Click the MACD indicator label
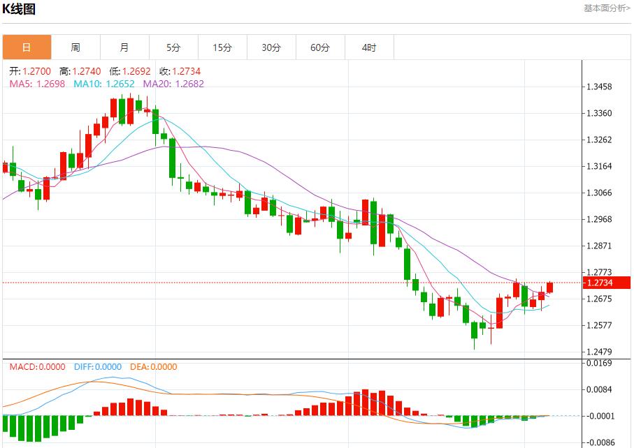Viewport: 634px width, 448px height. 37,367
